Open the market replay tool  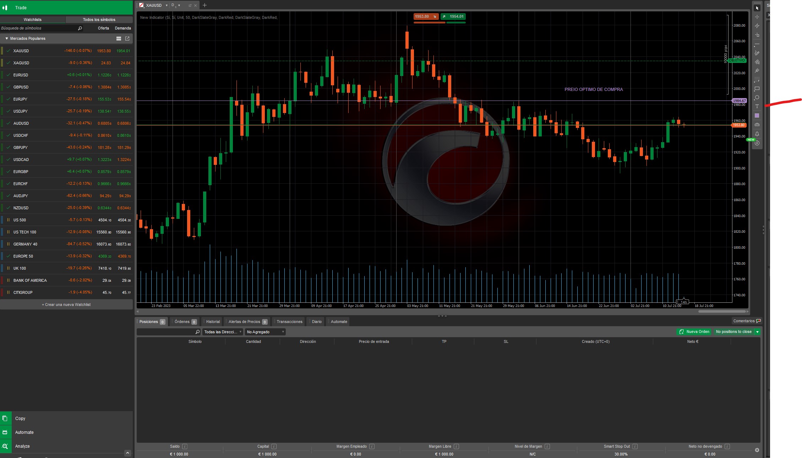coord(757,143)
